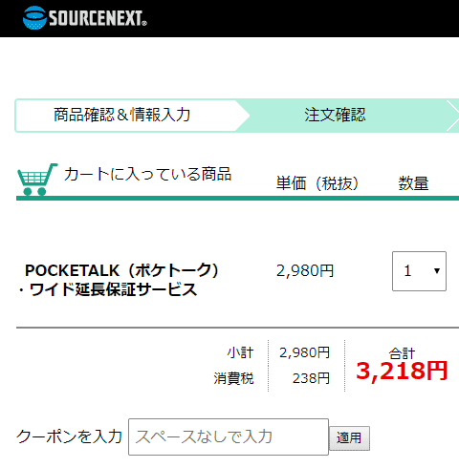
Task: Select the 注文確認 step tab
Action: click(335, 115)
